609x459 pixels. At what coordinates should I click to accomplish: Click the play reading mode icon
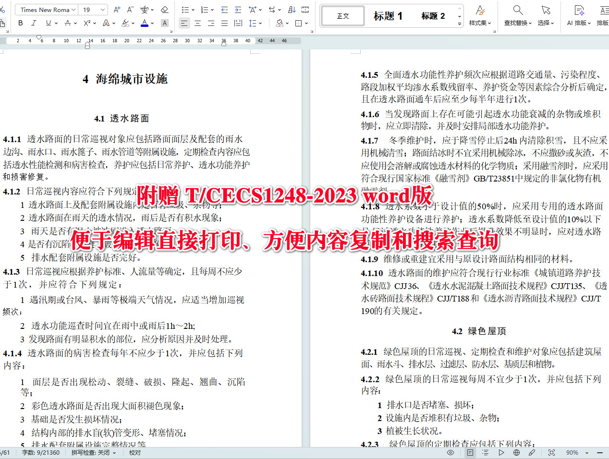point(501,452)
